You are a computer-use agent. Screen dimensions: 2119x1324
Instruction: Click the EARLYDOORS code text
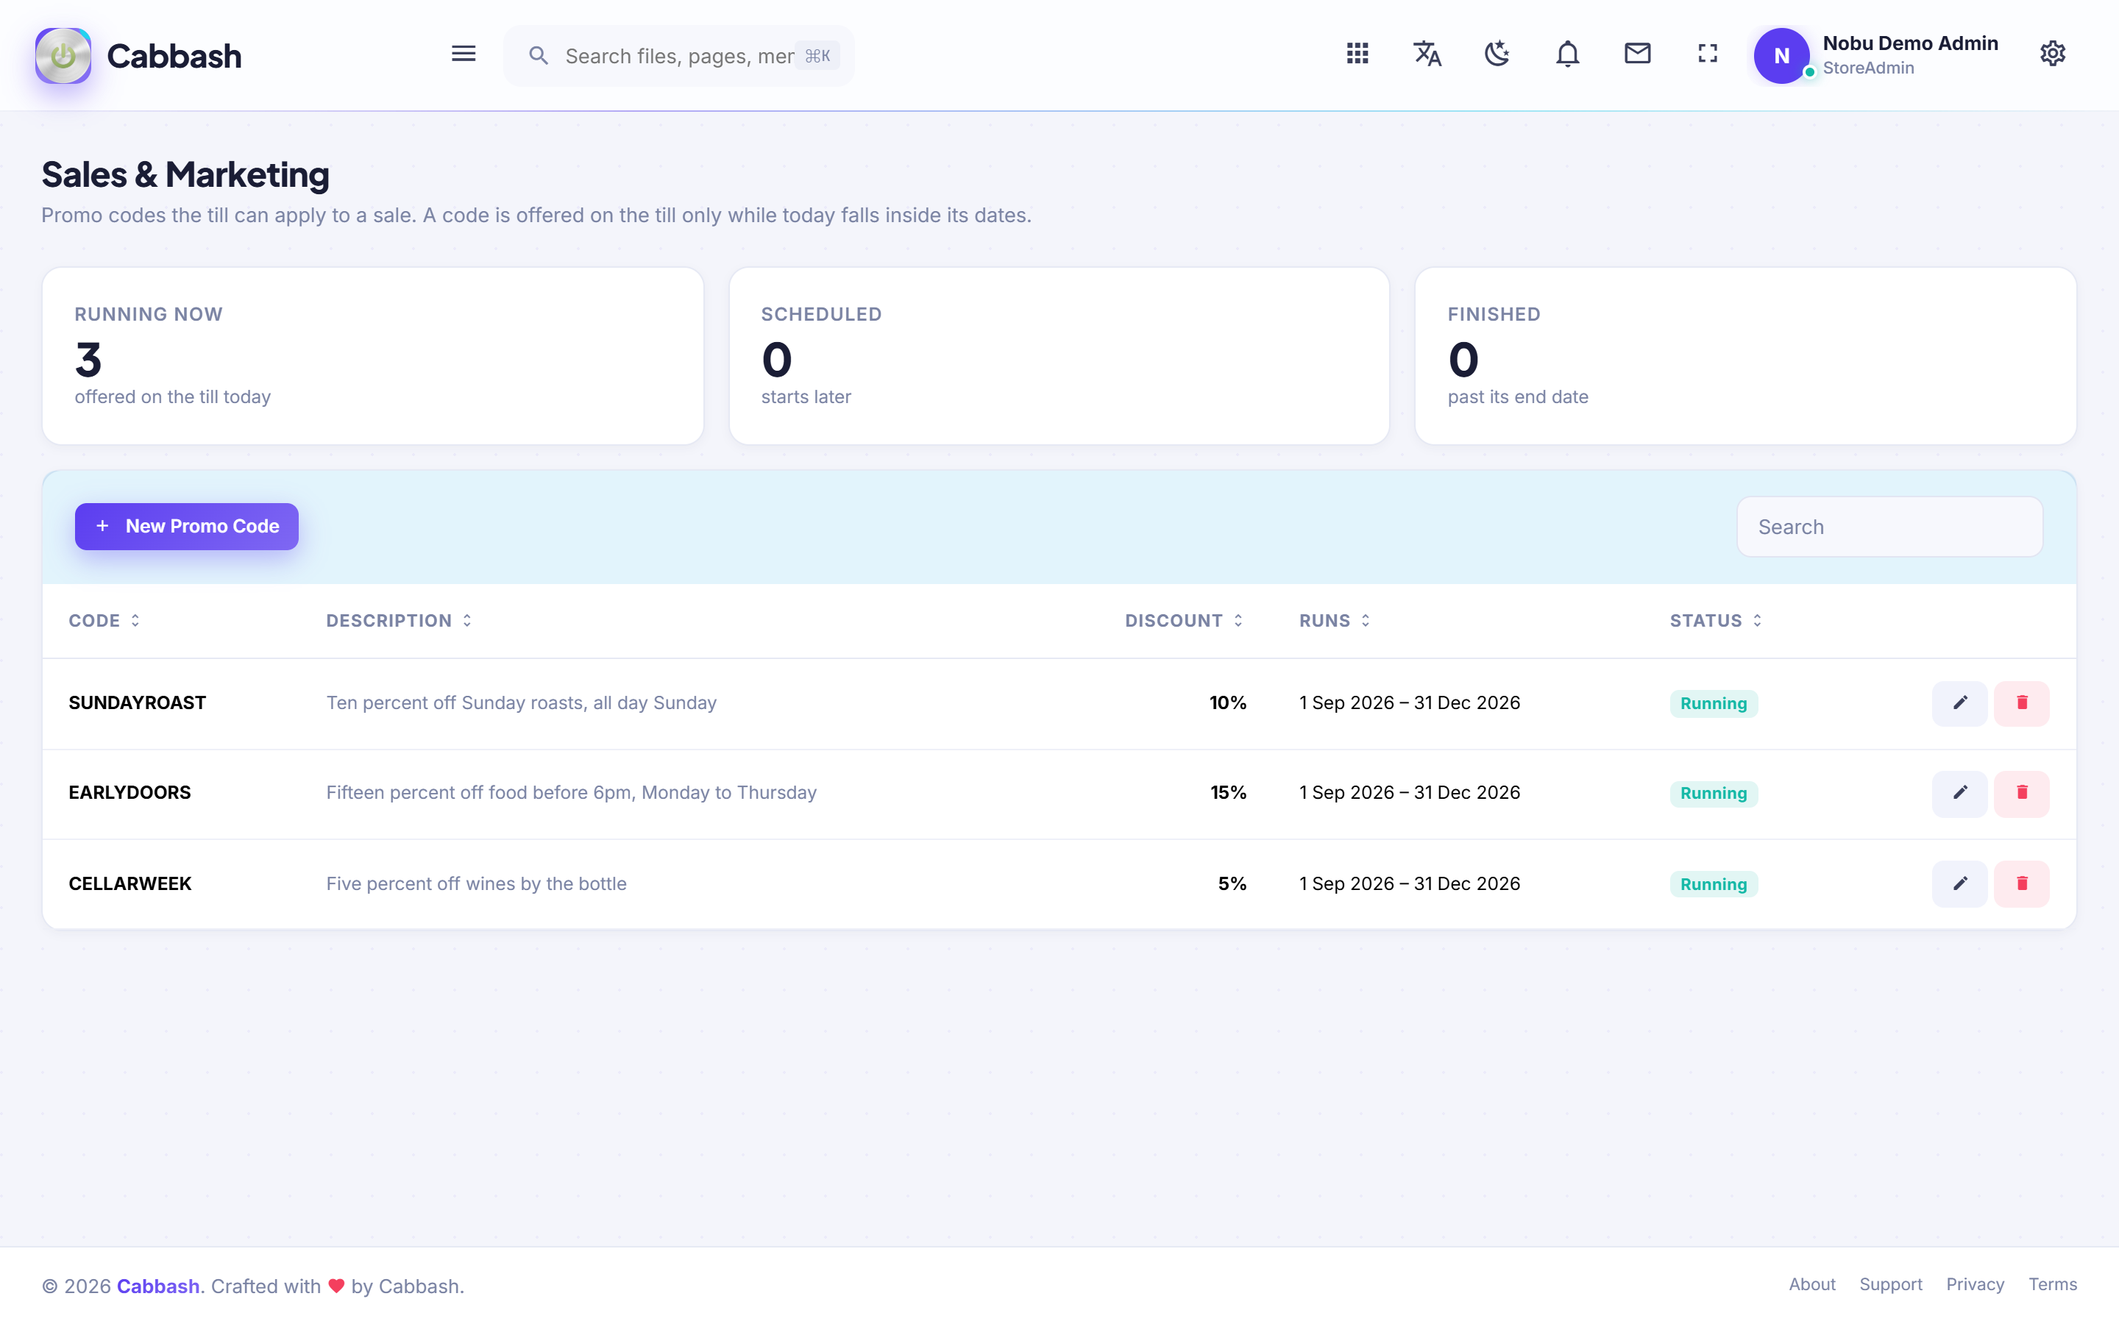(129, 792)
